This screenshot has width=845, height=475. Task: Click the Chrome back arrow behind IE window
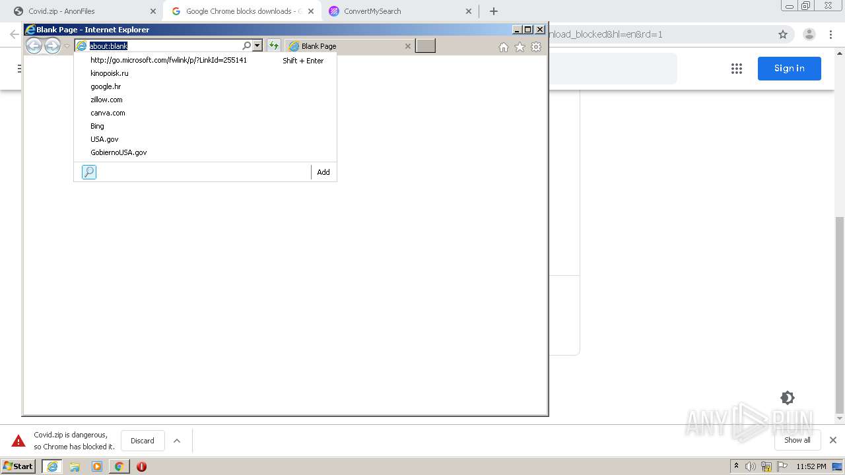coord(14,34)
